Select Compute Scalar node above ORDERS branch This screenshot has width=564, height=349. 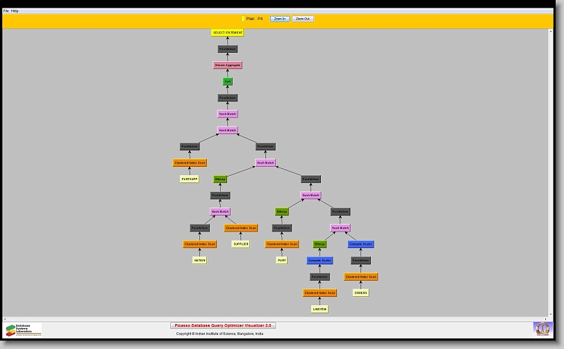[x=360, y=244]
